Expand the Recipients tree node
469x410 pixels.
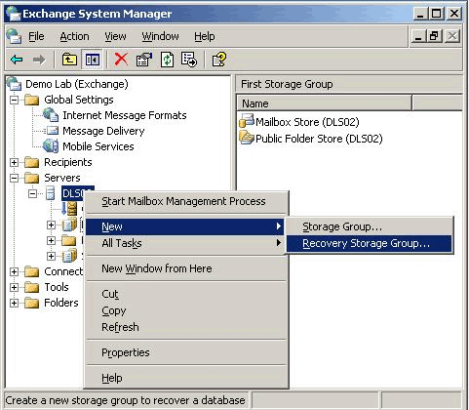pyautogui.click(x=14, y=162)
